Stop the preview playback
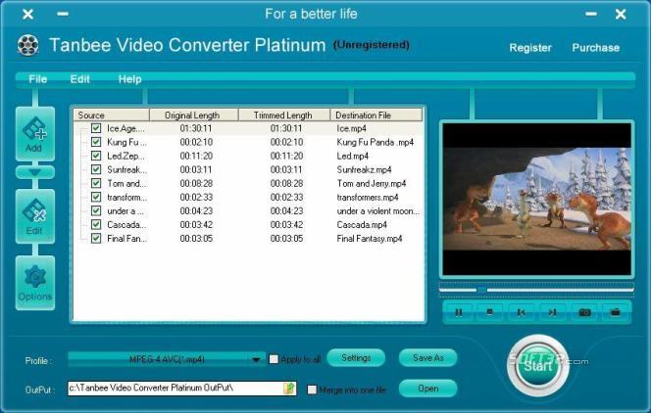The width and height of the screenshot is (651, 413). 489,312
